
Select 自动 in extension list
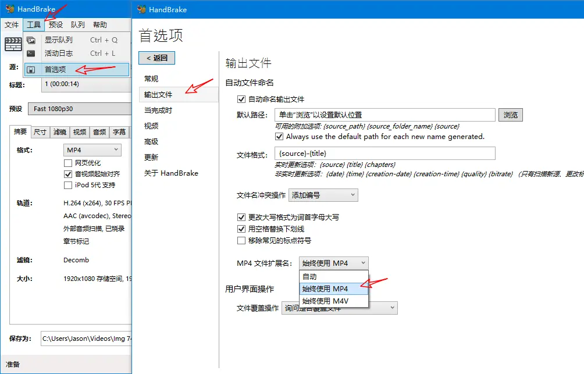click(x=334, y=276)
